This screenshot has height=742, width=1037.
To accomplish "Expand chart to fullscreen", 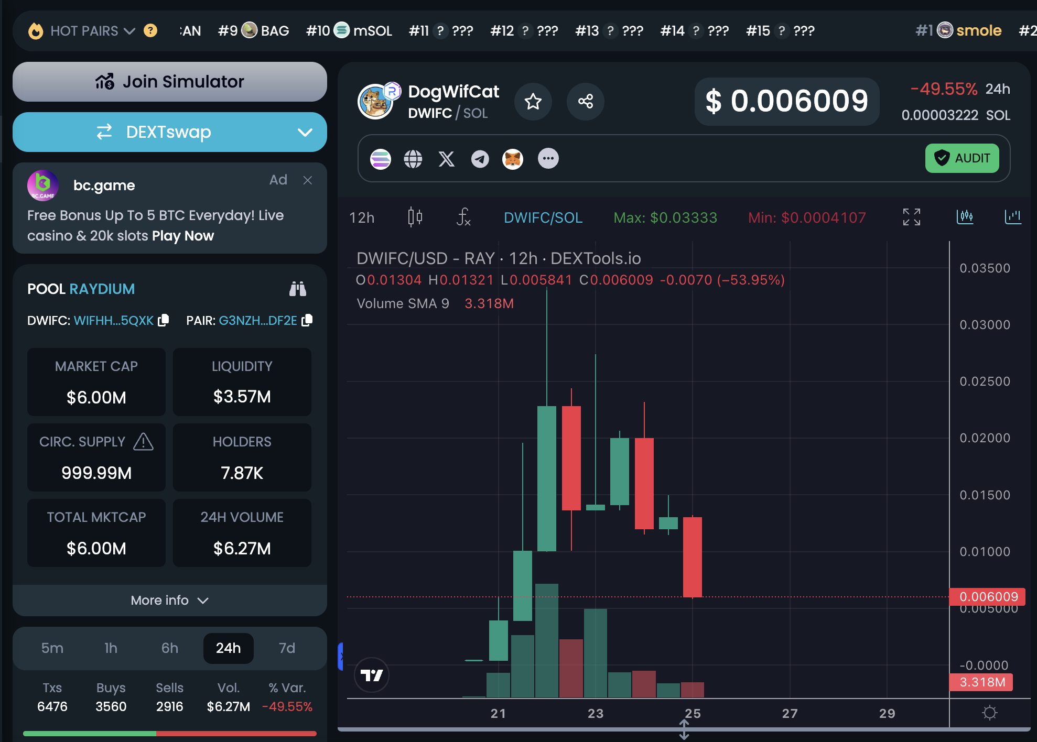I will (x=911, y=216).
